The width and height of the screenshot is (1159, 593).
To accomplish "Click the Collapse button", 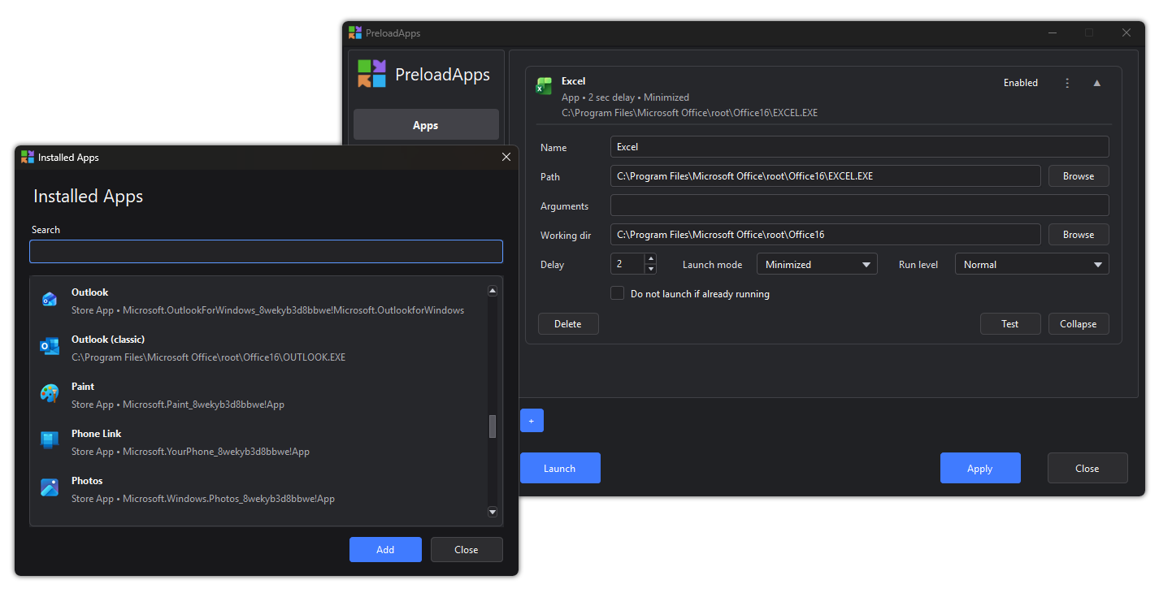I will tap(1079, 324).
